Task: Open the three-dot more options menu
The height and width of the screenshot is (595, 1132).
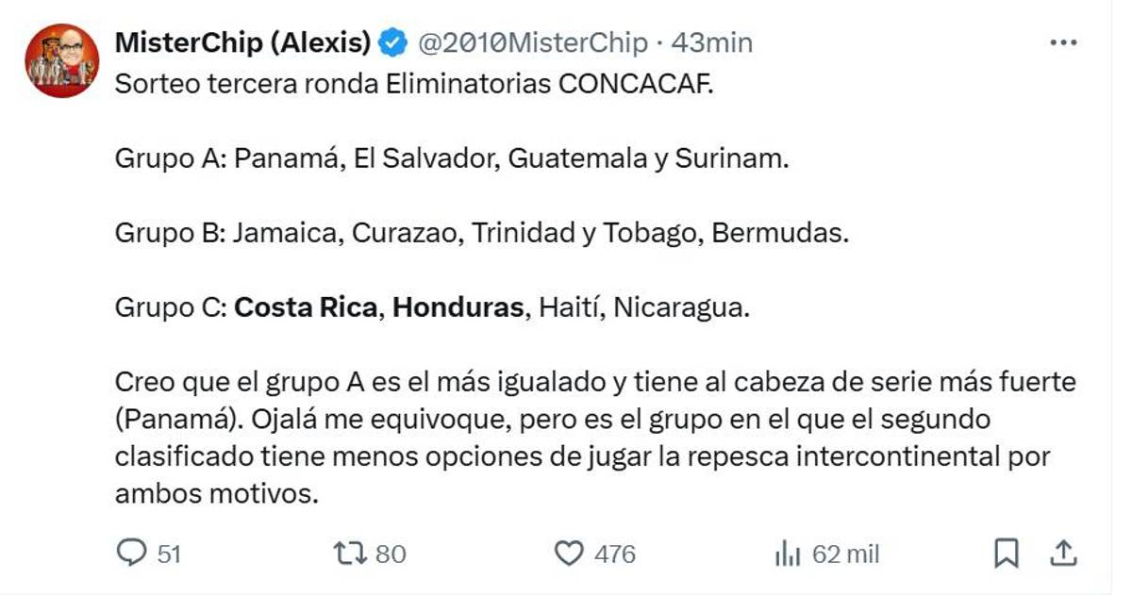Action: pyautogui.click(x=1063, y=43)
